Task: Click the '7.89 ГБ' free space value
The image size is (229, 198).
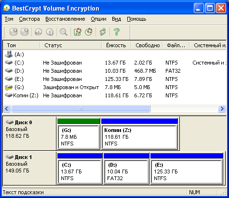Action: coord(143,79)
